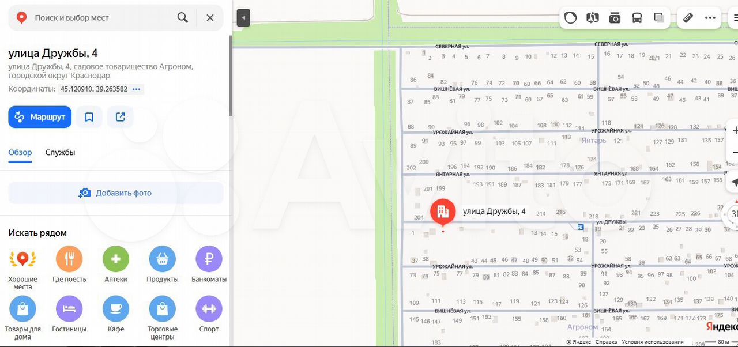This screenshot has width=738, height=347.
Task: Click the 'Поиск и выбор мест' search field
Action: click(98, 18)
